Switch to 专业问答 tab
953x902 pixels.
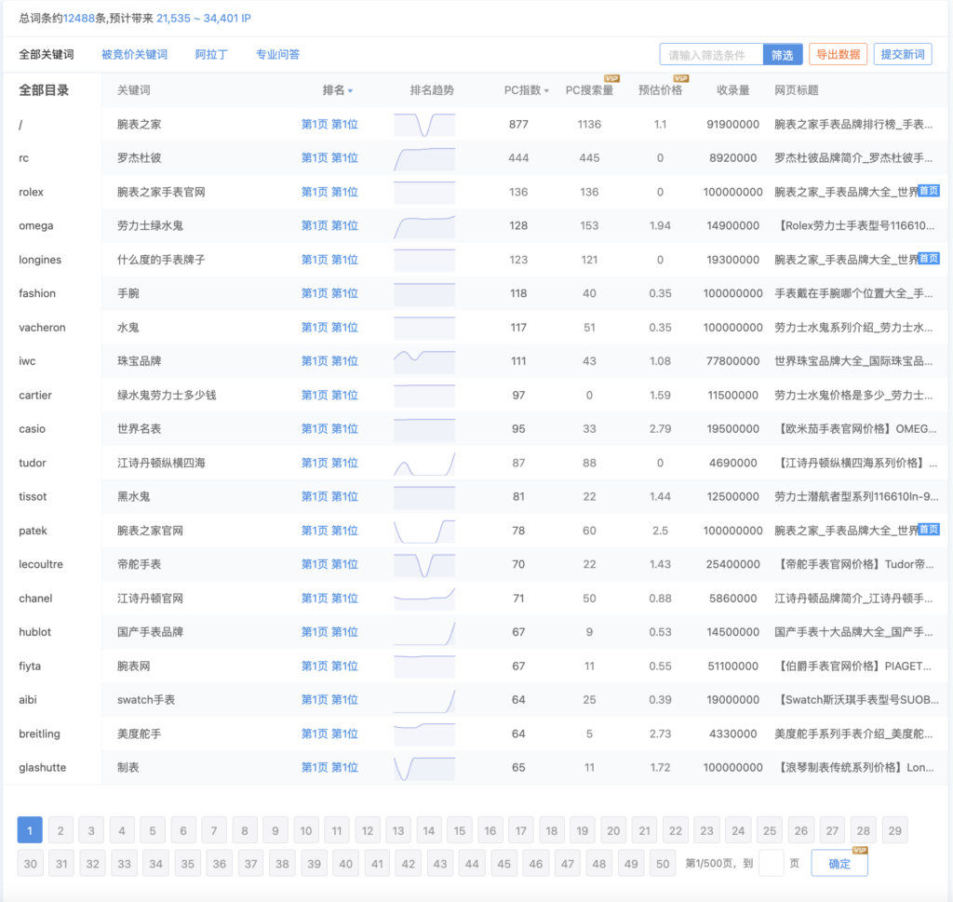277,55
